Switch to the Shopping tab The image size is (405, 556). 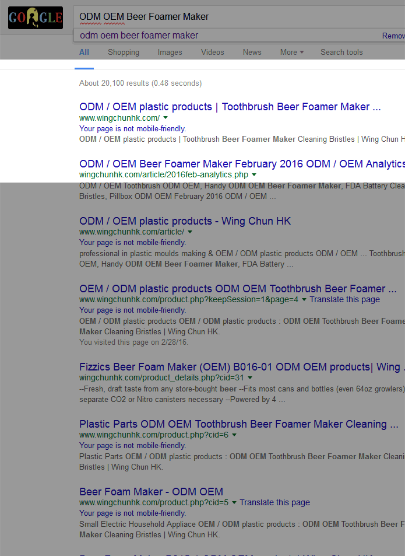click(124, 52)
